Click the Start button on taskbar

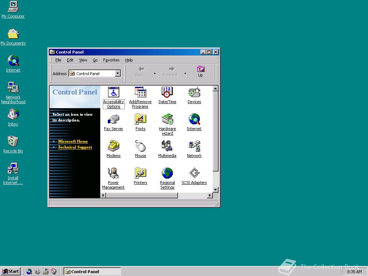pos(11,271)
